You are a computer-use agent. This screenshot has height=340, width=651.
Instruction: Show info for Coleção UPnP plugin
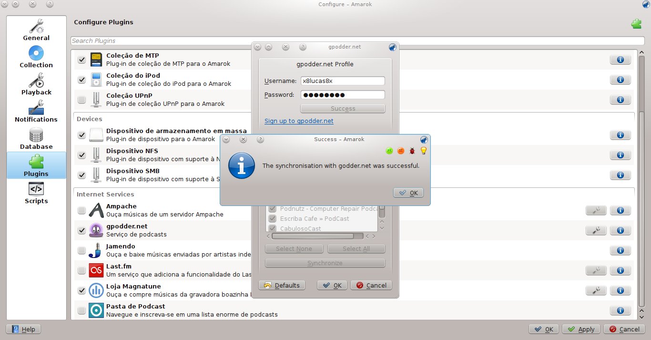tap(620, 100)
